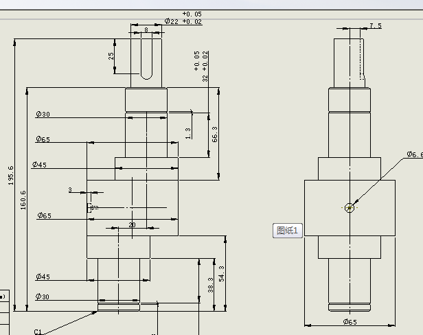
Task: Select the 66.3 vertical dimension
Action: 215,135
